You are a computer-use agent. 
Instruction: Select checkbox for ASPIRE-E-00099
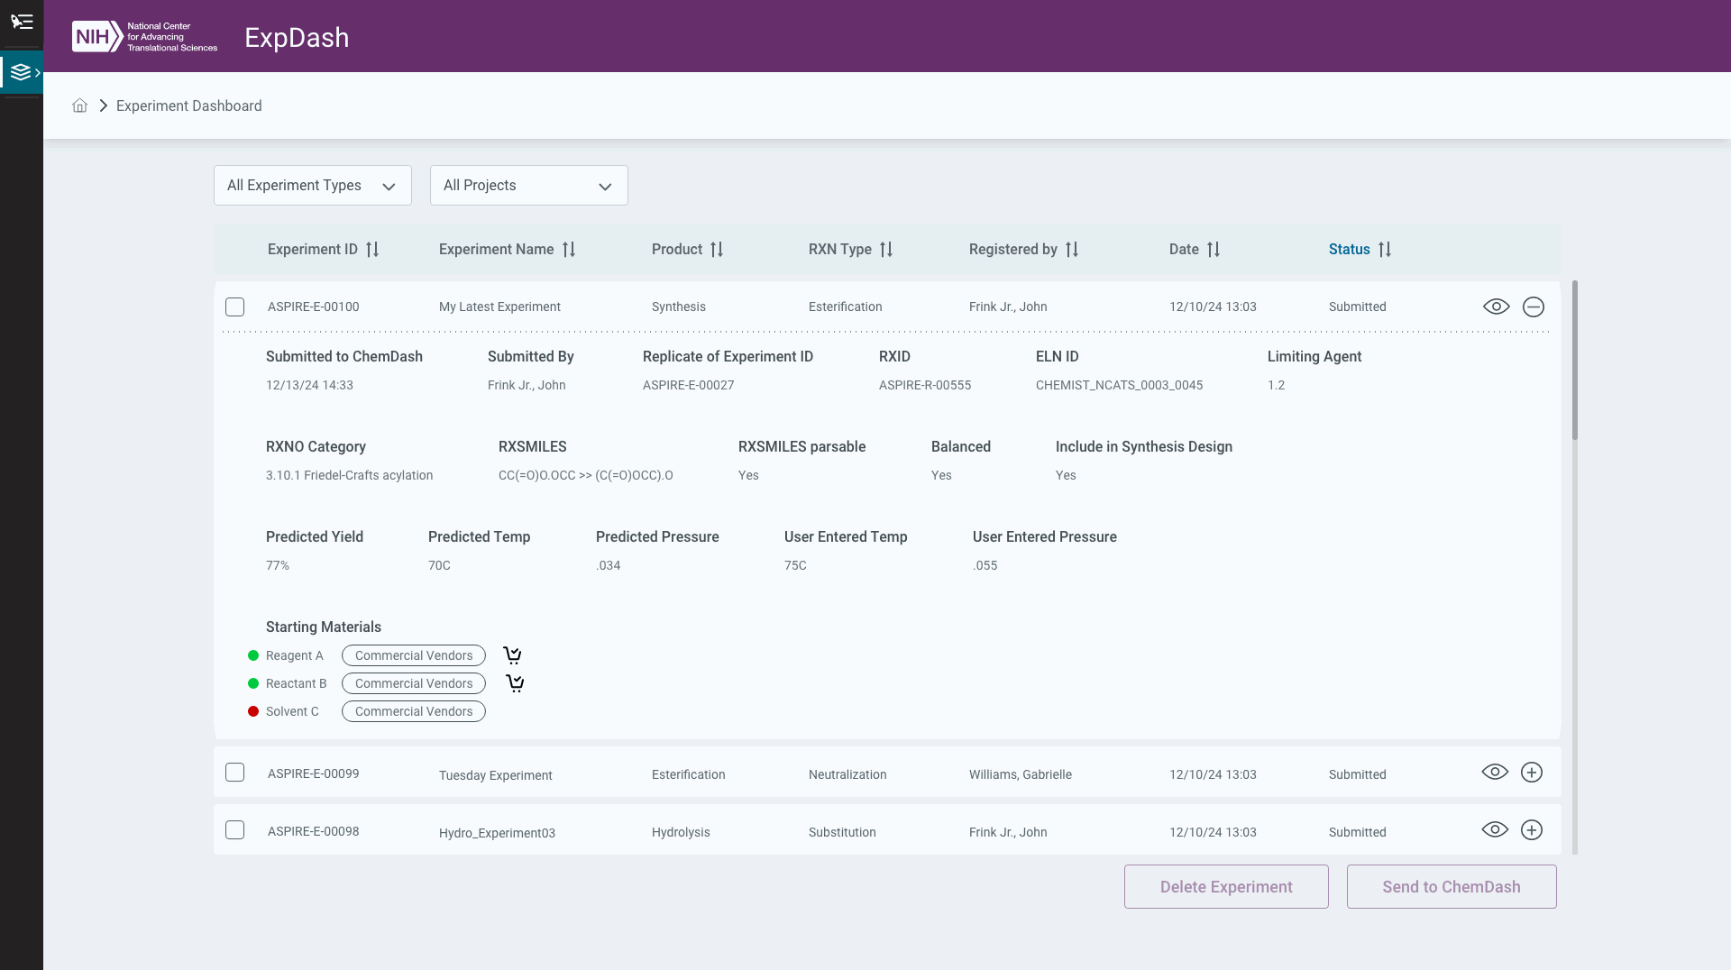235,773
